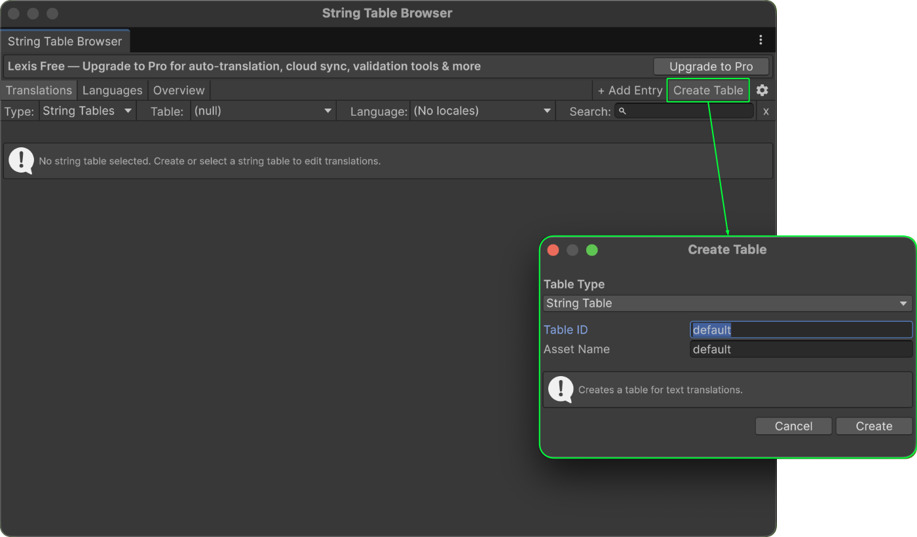Click the Asset Name input field
Screen dimensions: 917x537
(x=800, y=349)
